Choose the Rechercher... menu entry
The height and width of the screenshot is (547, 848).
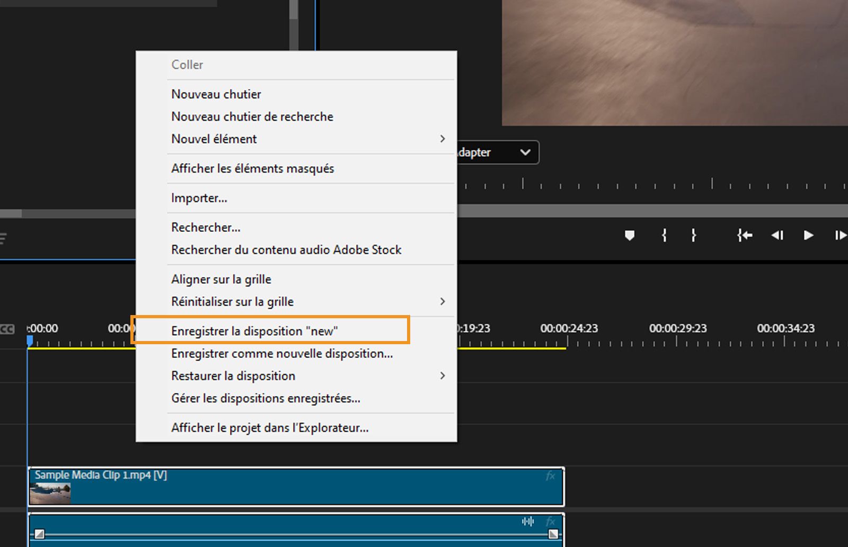[296, 228]
